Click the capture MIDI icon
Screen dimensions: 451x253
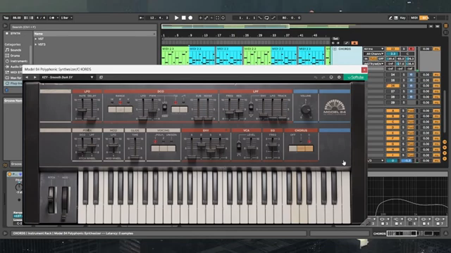(x=218, y=18)
